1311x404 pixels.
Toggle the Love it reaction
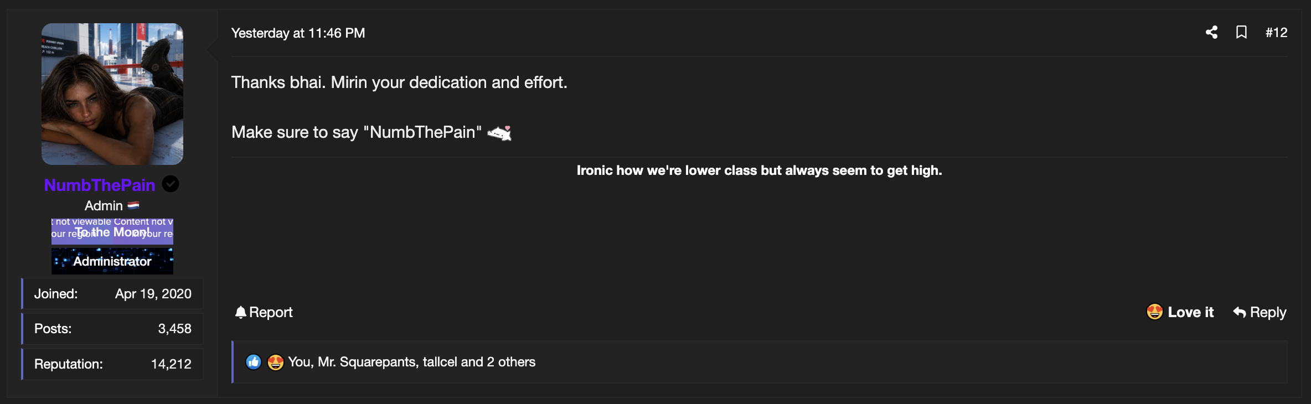click(x=1180, y=312)
